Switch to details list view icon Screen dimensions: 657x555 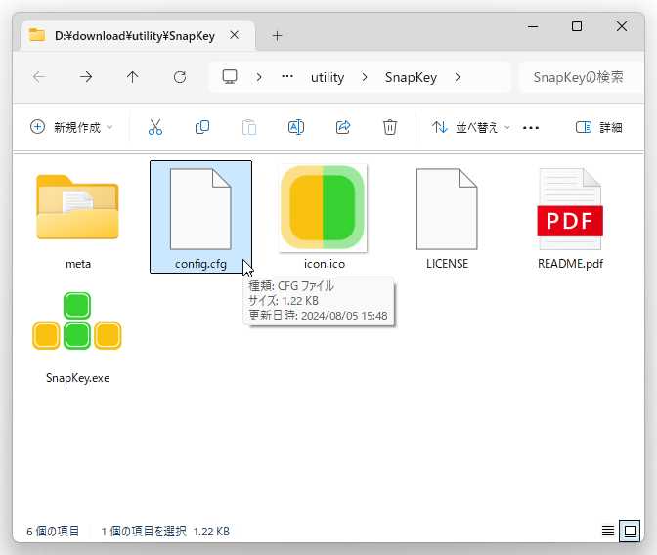607,532
